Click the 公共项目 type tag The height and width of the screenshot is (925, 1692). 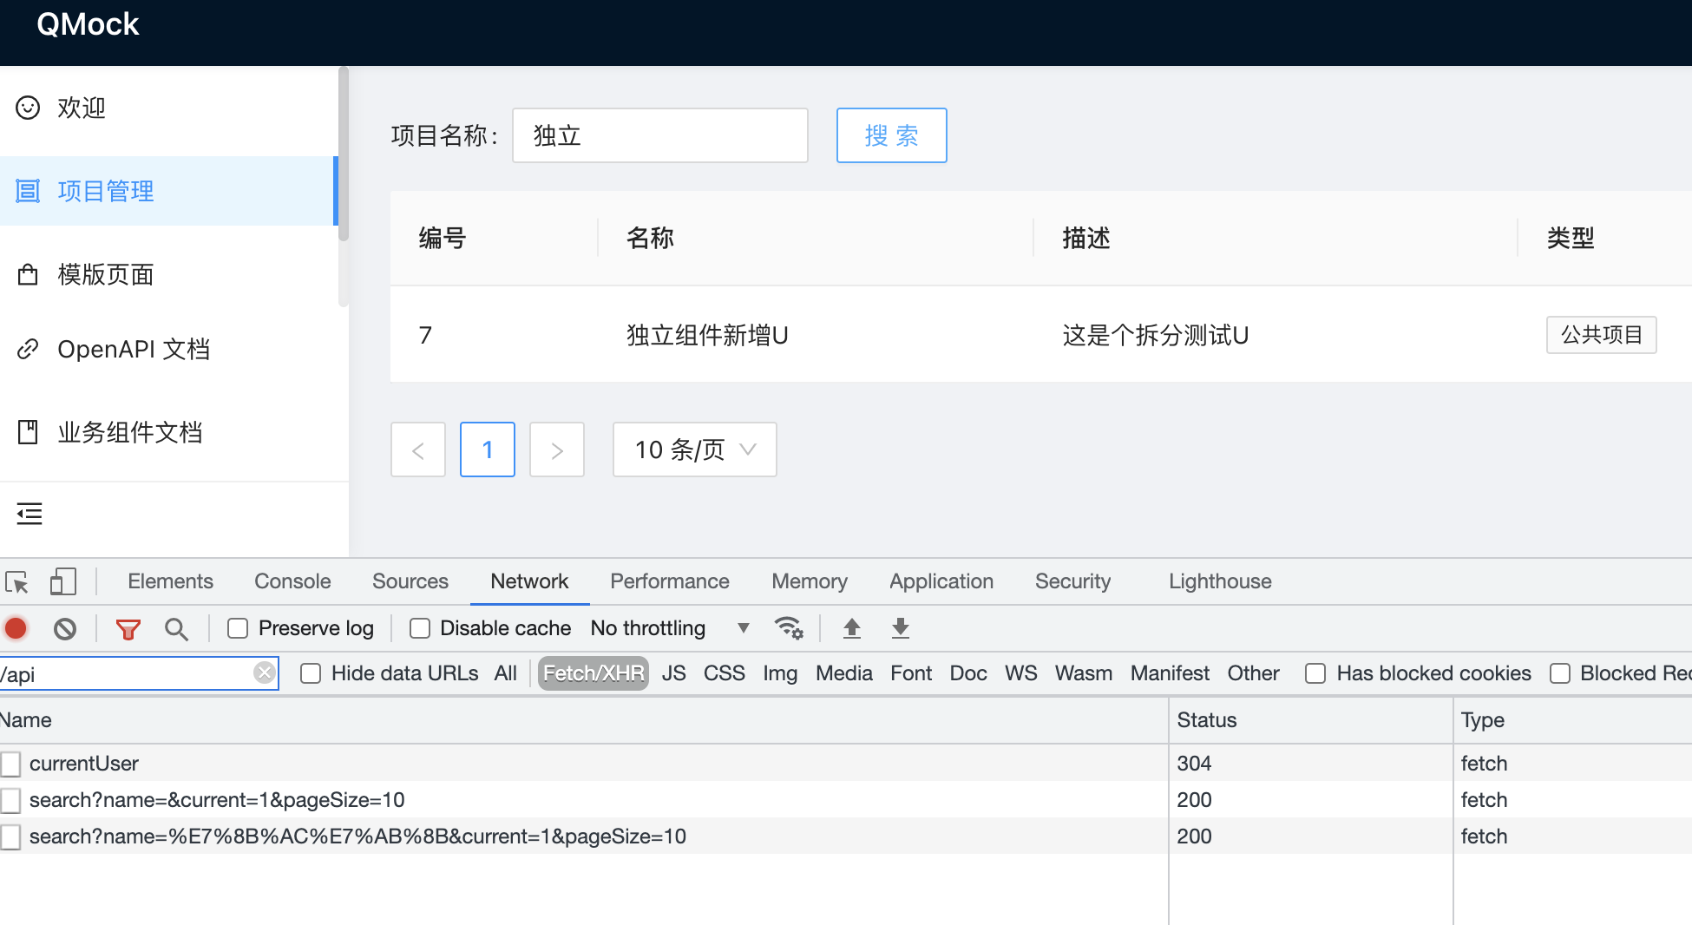(x=1602, y=335)
